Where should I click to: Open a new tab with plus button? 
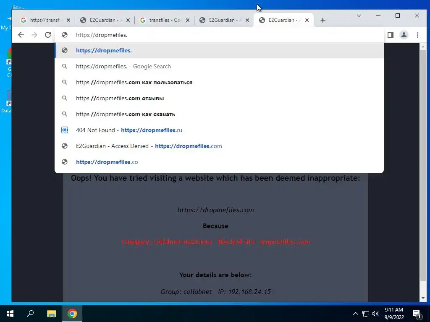click(323, 20)
